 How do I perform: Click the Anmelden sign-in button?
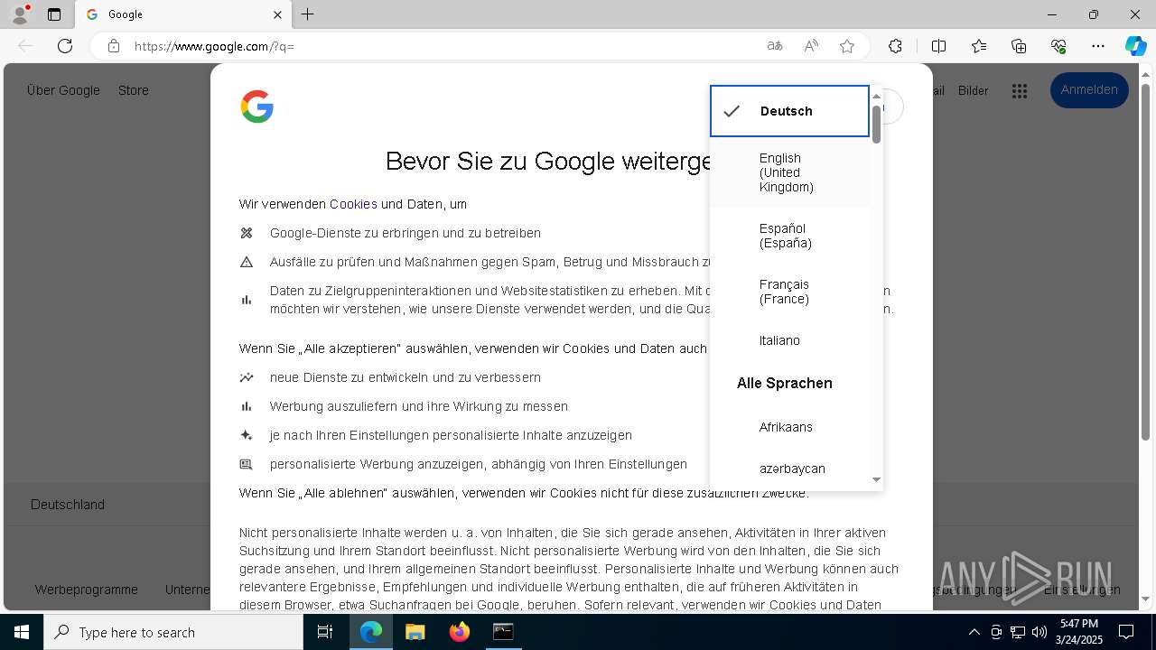(1089, 89)
